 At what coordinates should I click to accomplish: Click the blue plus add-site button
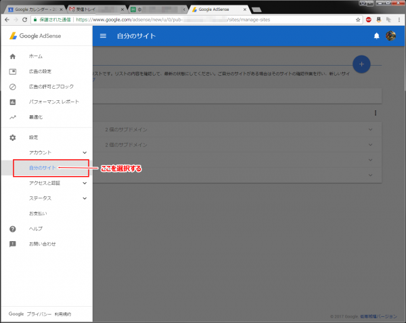(362, 64)
